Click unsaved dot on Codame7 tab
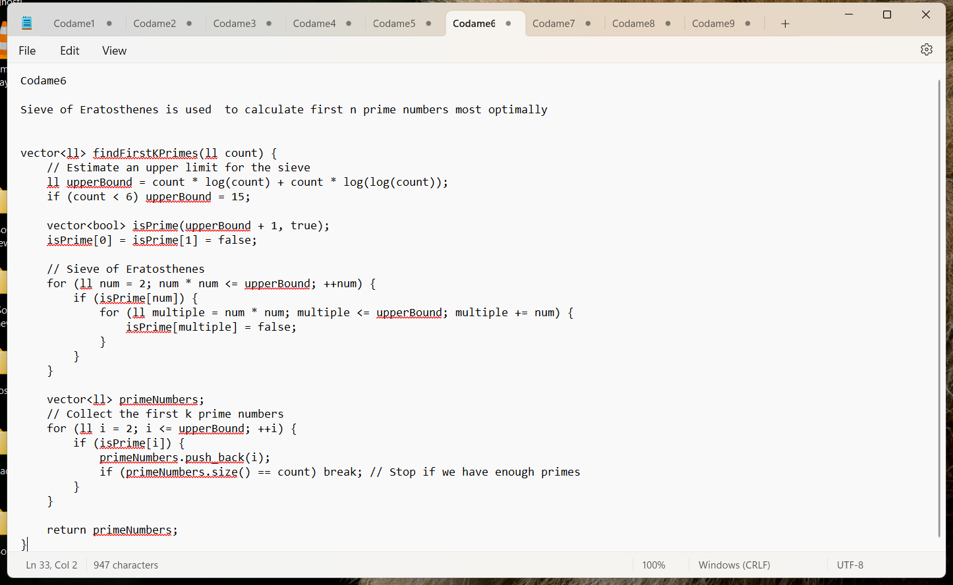 click(x=588, y=24)
